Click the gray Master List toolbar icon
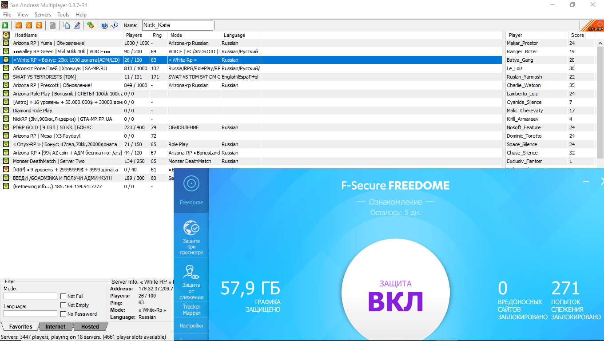604x341 pixels. [52, 25]
